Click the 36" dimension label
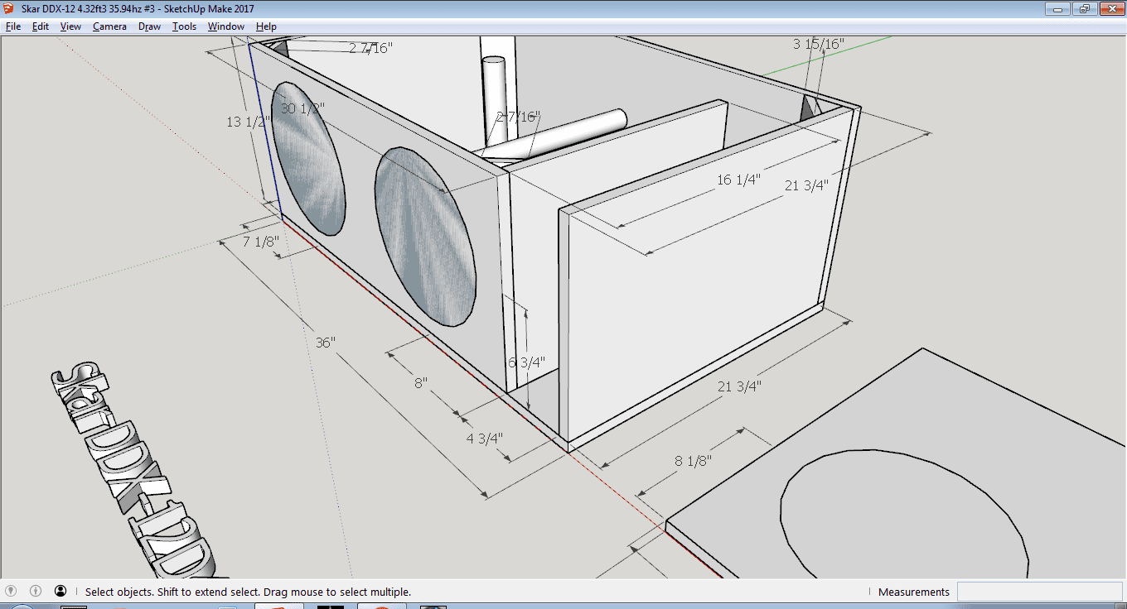The width and height of the screenshot is (1127, 609). click(x=325, y=342)
